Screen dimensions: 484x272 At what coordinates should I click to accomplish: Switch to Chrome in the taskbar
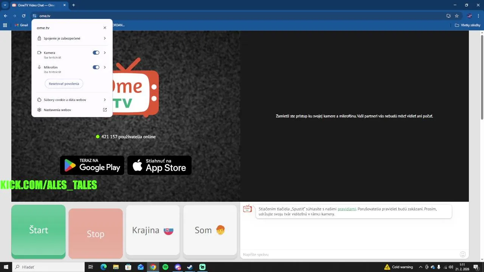(153, 267)
